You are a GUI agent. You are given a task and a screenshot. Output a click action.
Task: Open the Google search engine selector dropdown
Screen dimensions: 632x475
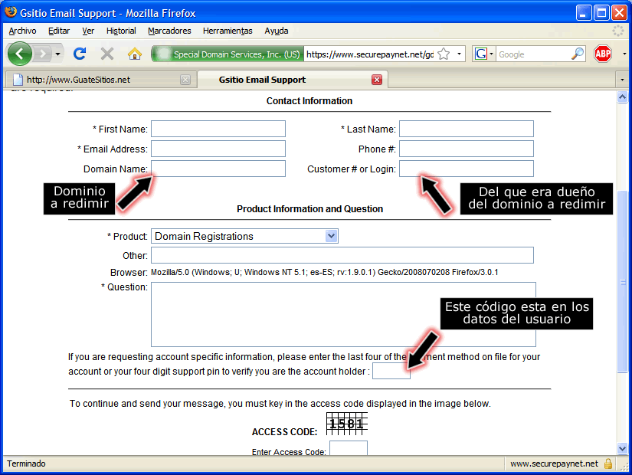click(x=484, y=54)
